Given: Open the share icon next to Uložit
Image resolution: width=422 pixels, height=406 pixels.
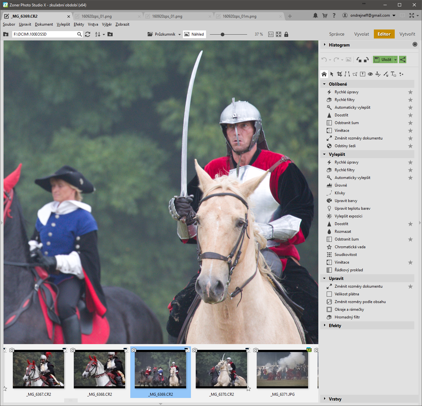Looking at the screenshot, I should point(403,60).
